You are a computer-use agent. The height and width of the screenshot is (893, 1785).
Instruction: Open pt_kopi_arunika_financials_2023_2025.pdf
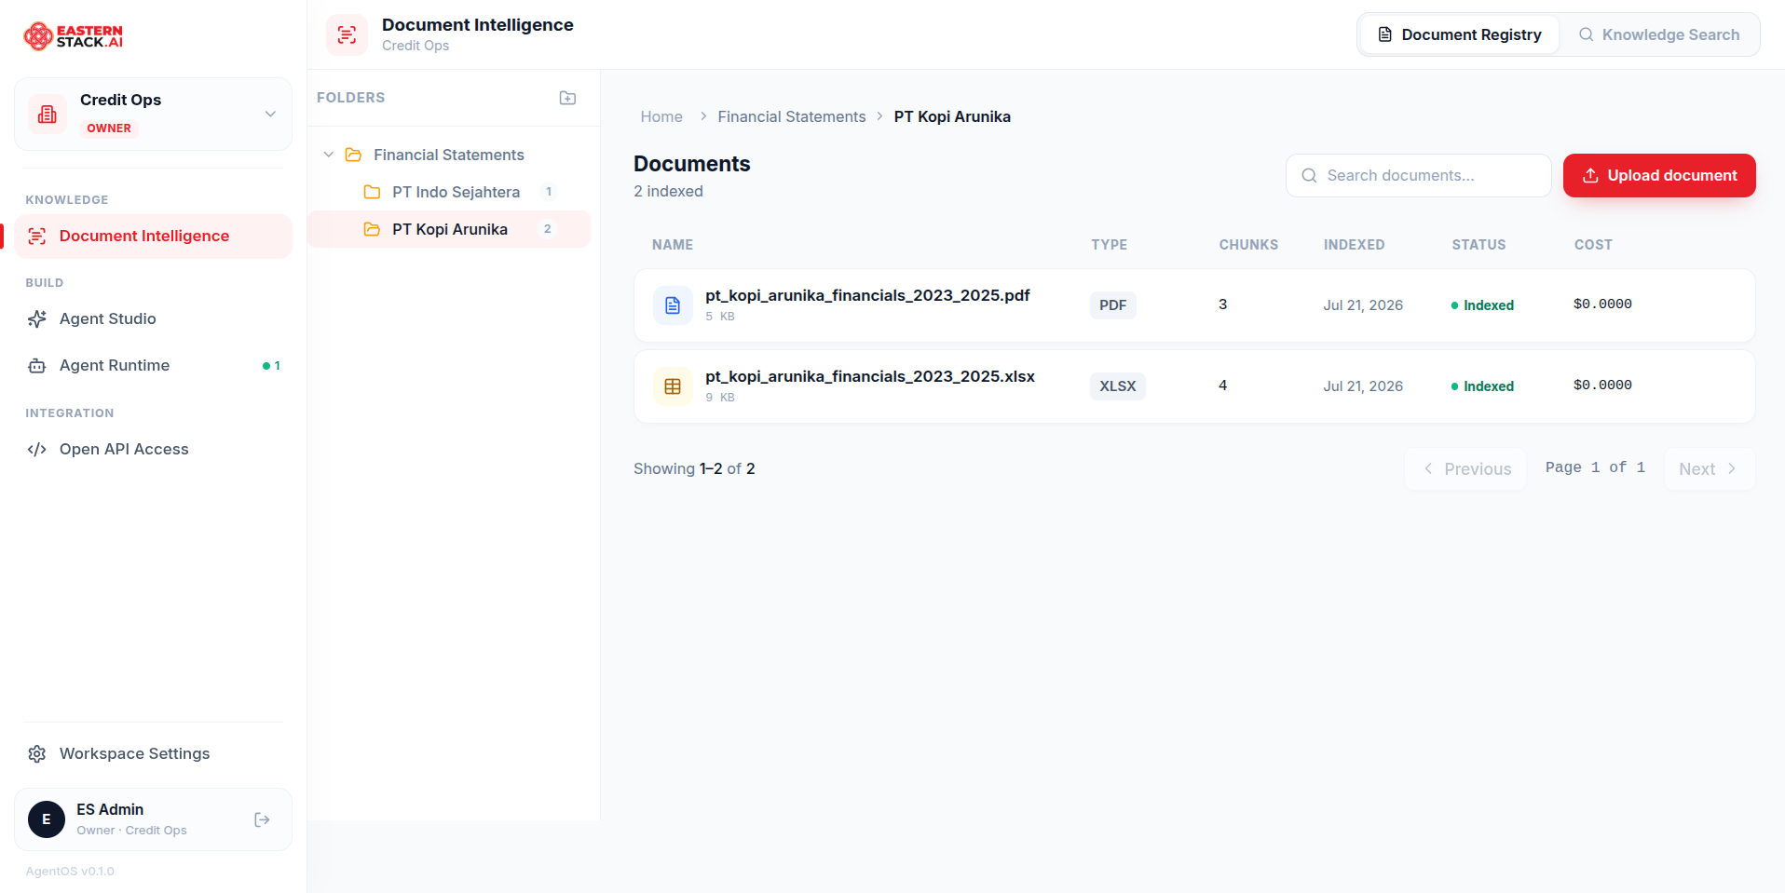tap(867, 295)
